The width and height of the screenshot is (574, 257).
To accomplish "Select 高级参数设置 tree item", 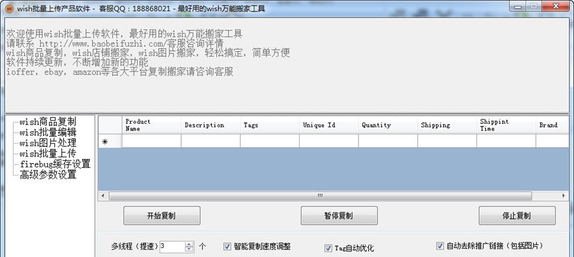I will tap(48, 174).
